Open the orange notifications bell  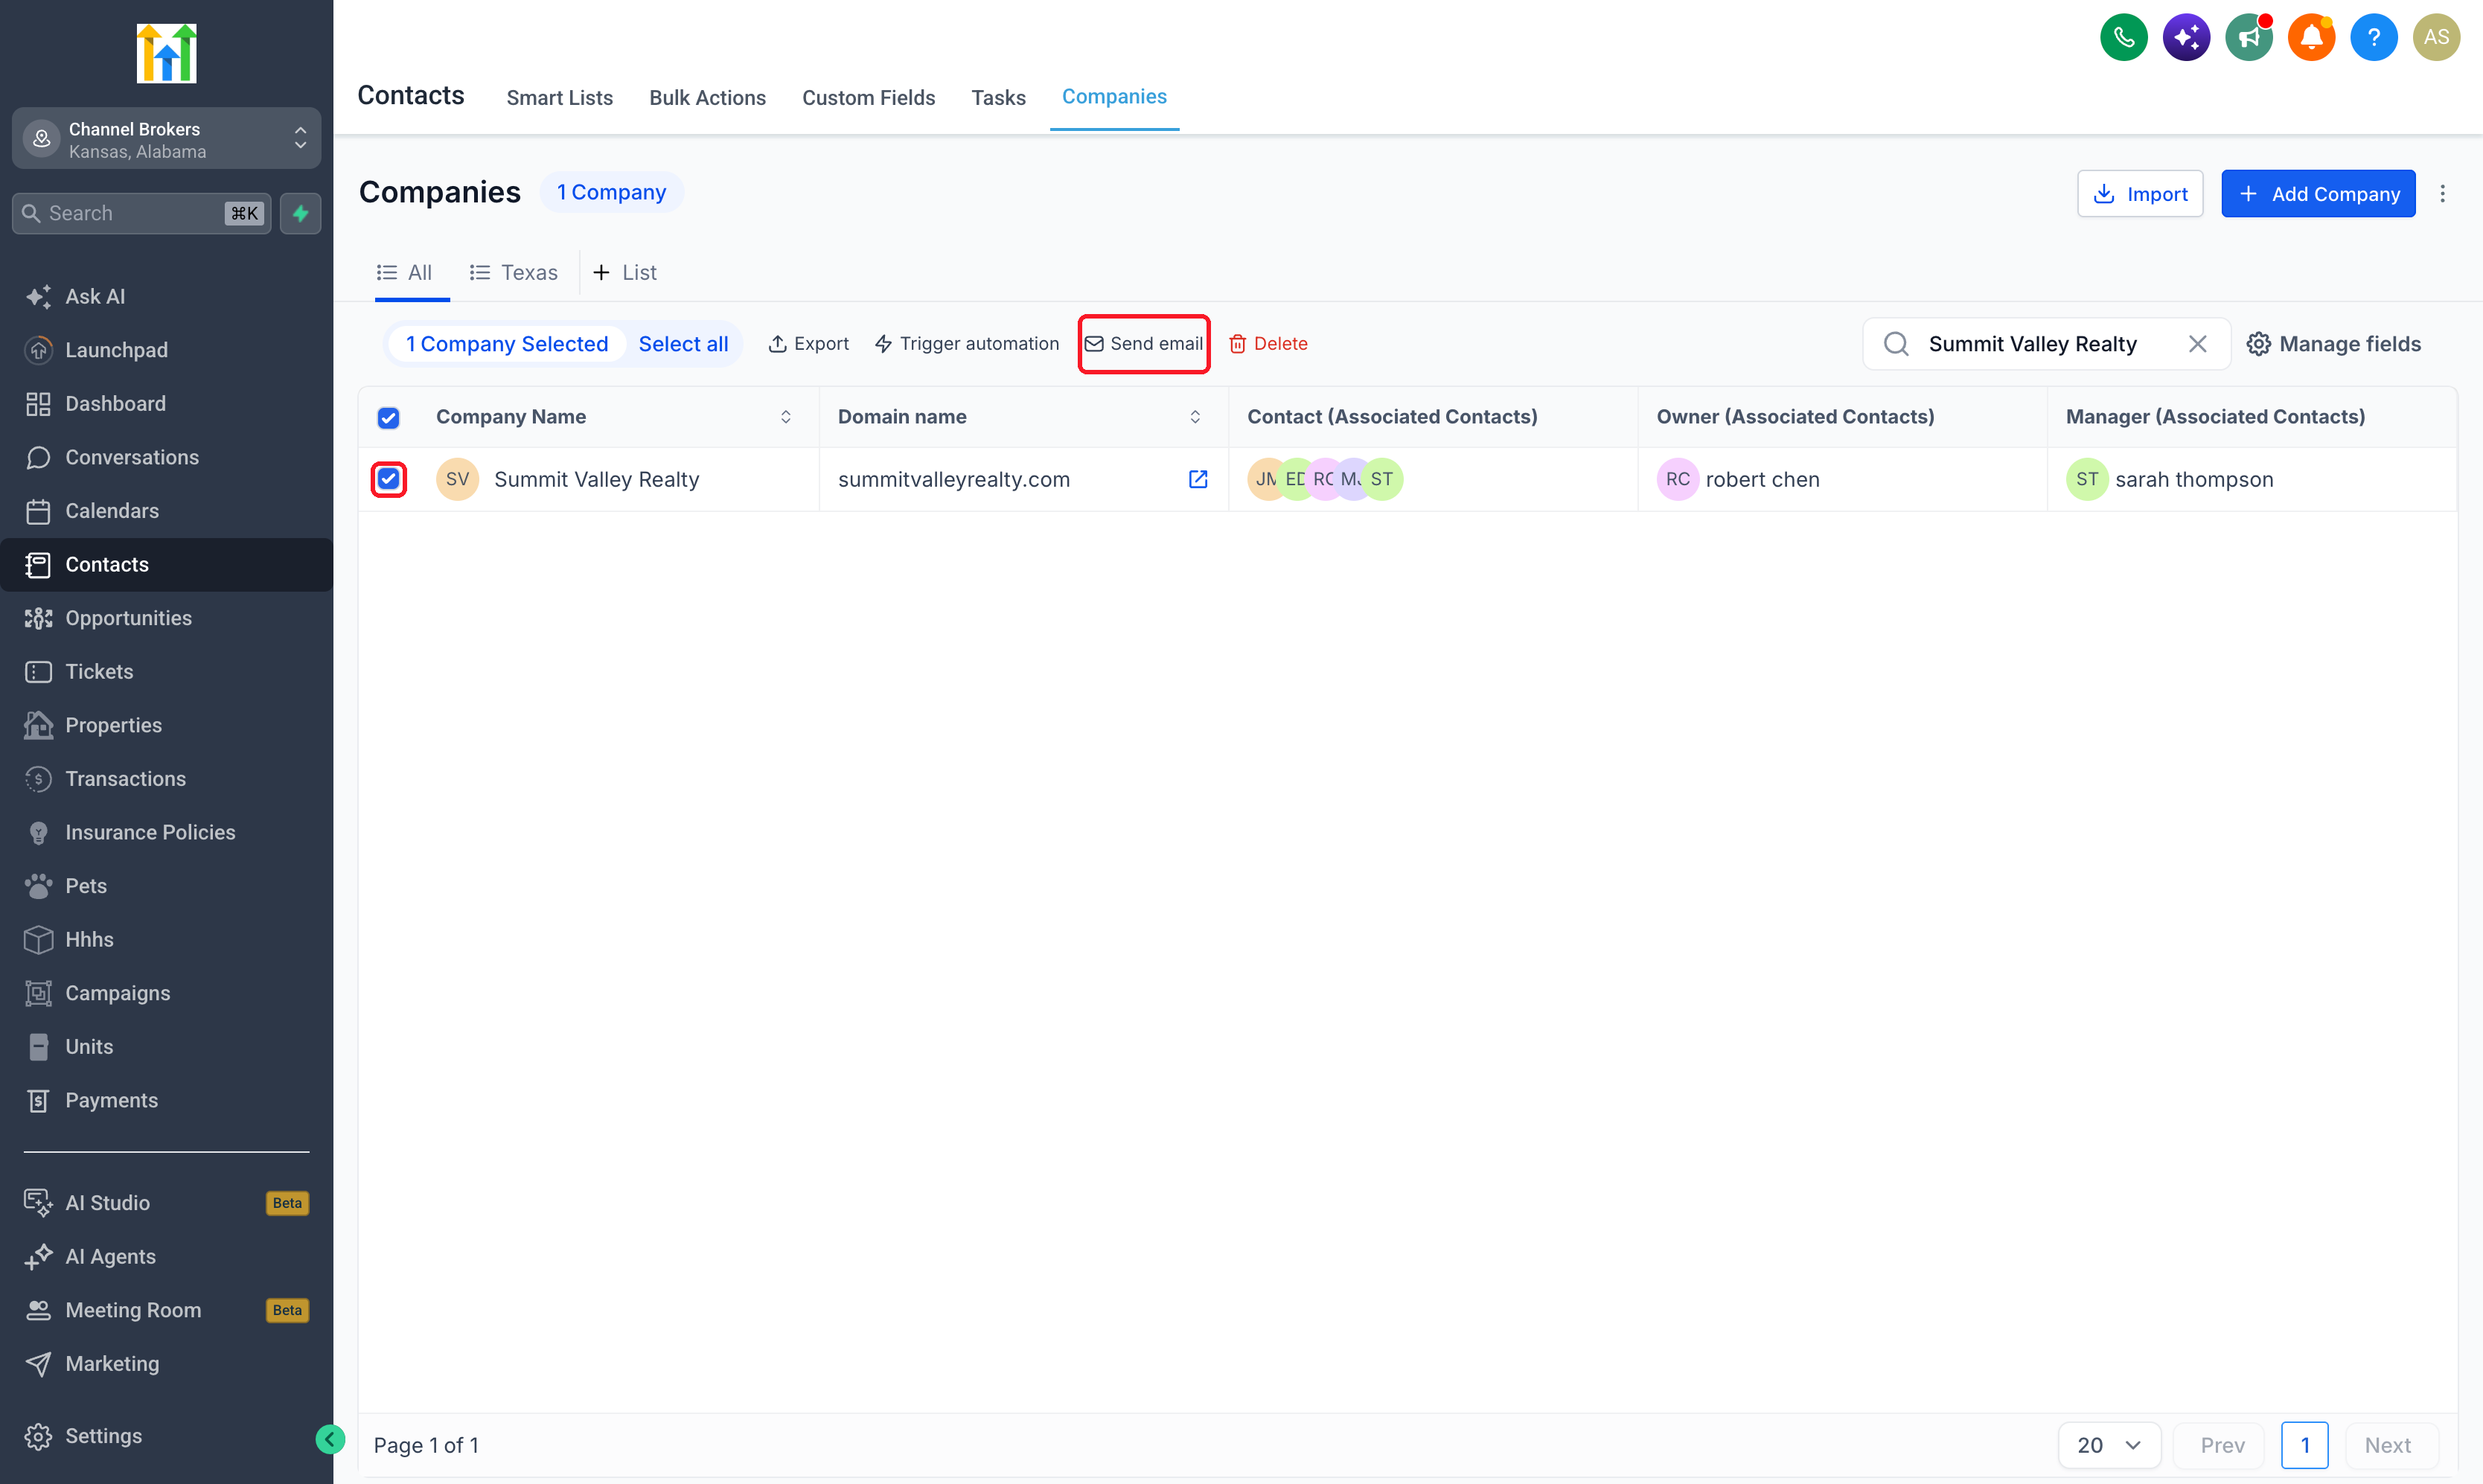2311,38
